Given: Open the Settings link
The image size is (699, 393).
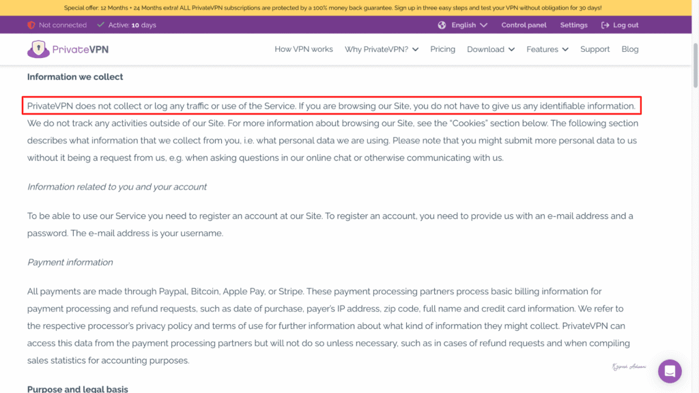Looking at the screenshot, I should coord(573,25).
